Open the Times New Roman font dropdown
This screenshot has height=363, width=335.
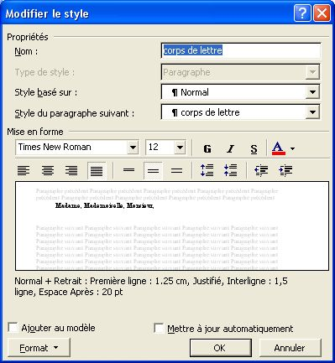pyautogui.click(x=133, y=147)
